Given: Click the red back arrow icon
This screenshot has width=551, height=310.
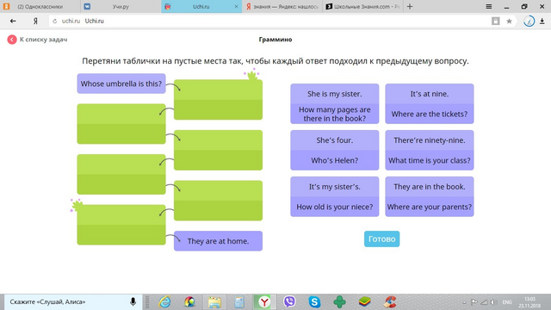Looking at the screenshot, I should (x=11, y=40).
